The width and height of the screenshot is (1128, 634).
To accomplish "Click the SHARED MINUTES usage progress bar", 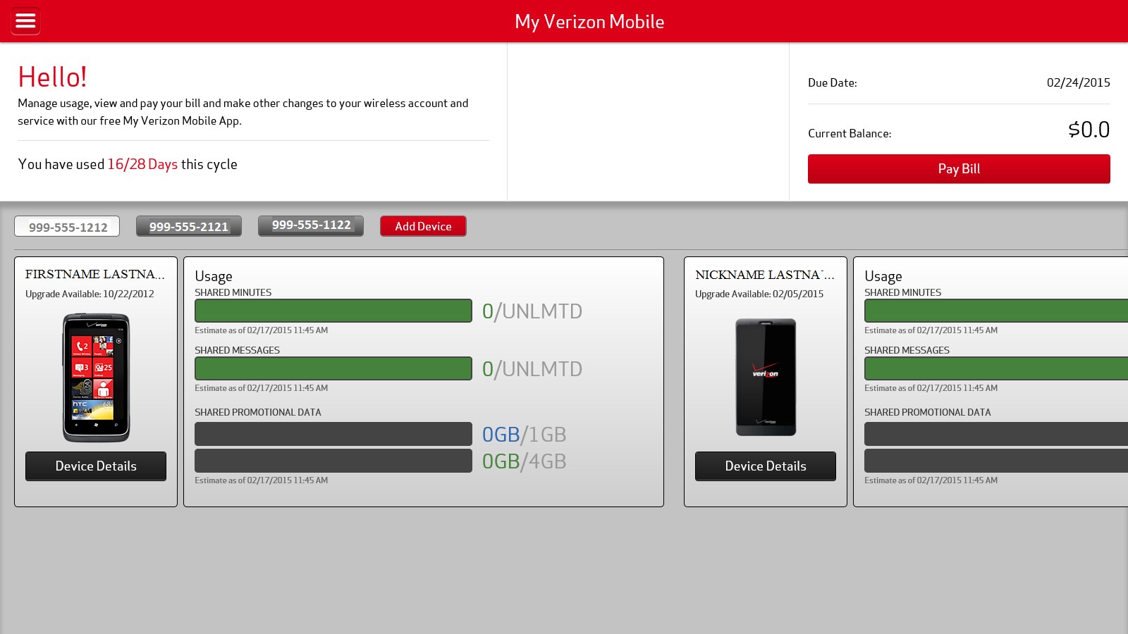I will 333,311.
